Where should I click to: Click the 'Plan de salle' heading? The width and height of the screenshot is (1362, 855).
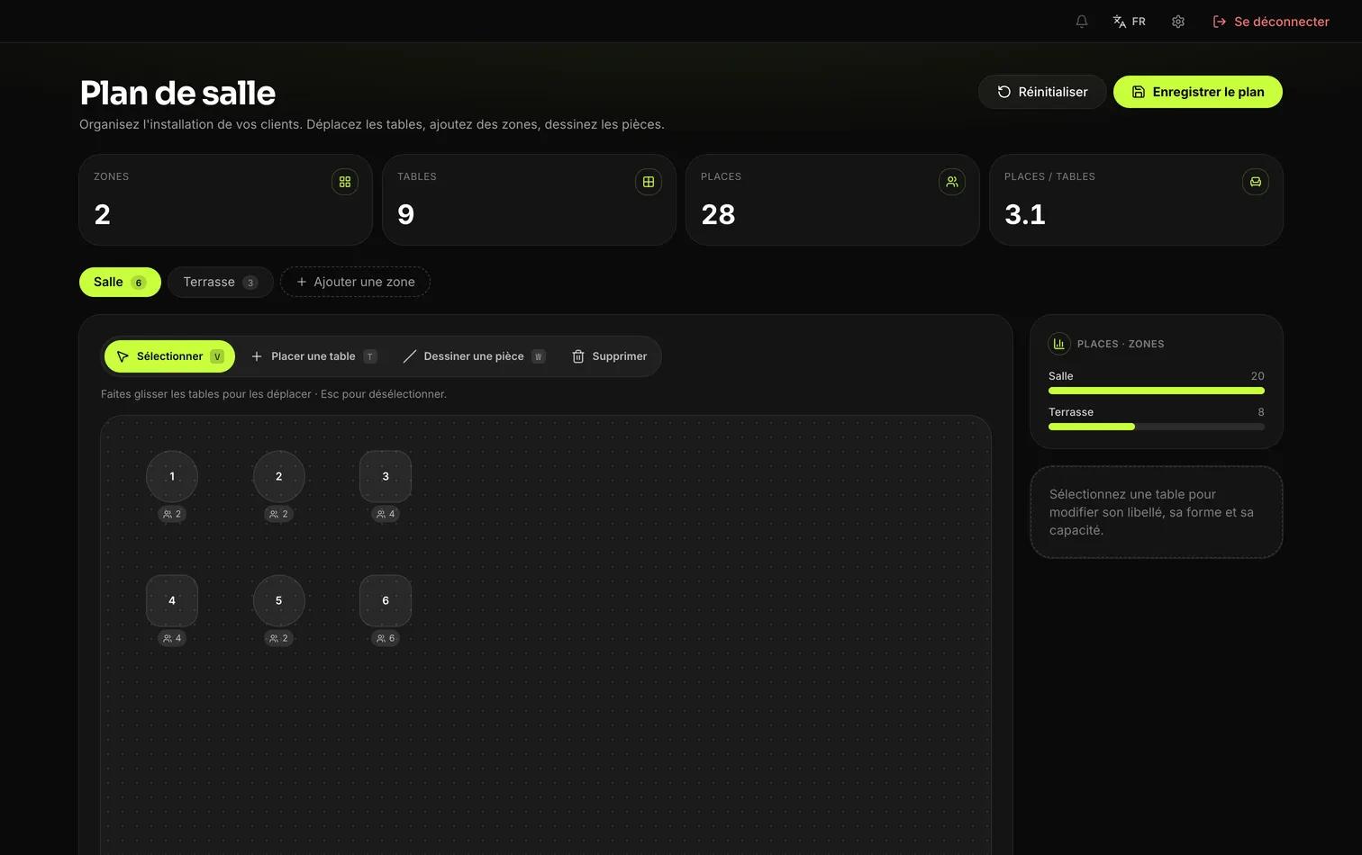177,93
